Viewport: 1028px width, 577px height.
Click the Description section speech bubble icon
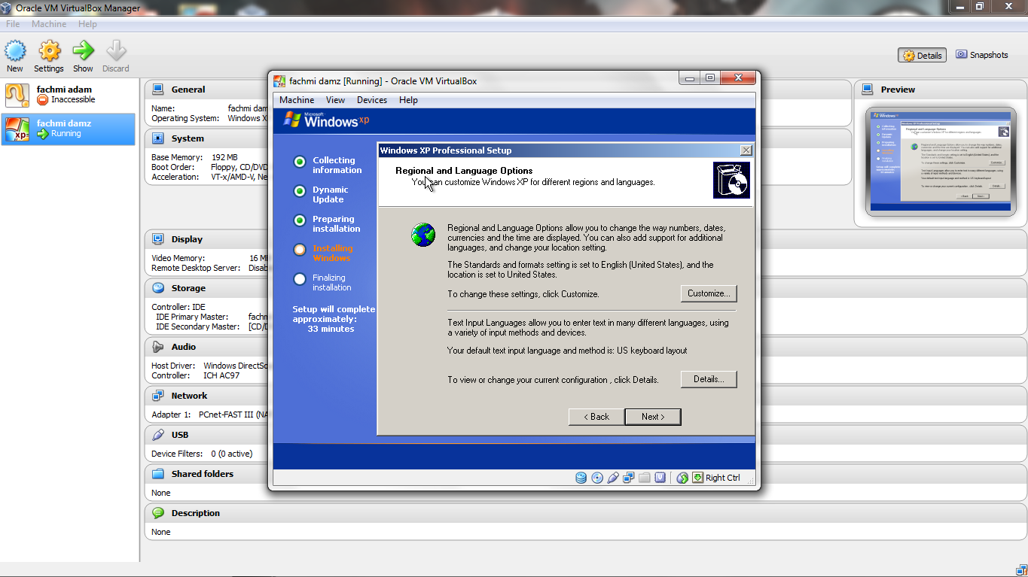click(x=158, y=513)
